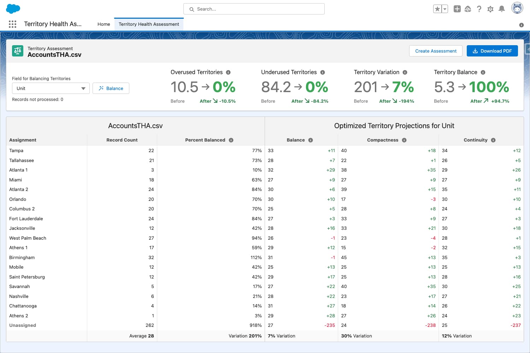Click info icon next to Underused Territories
530x353 pixels.
[x=323, y=72]
